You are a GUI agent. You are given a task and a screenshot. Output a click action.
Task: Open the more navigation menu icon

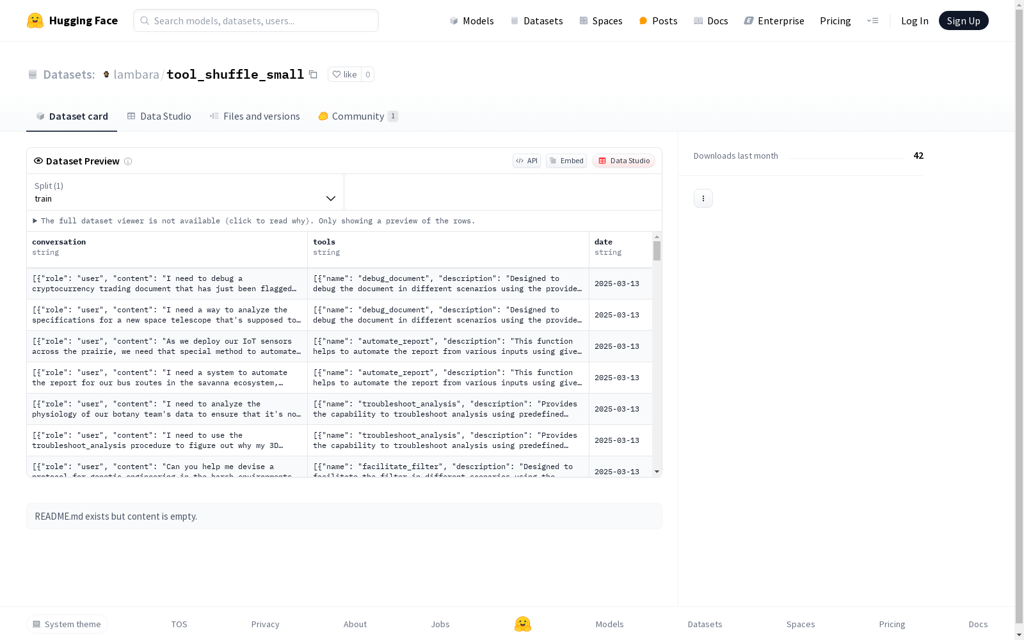(872, 20)
